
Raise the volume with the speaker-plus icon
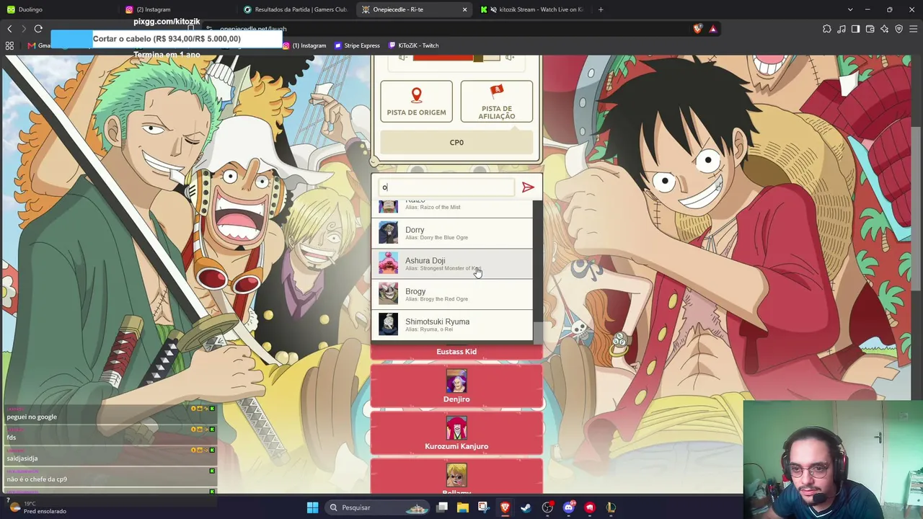[510, 57]
